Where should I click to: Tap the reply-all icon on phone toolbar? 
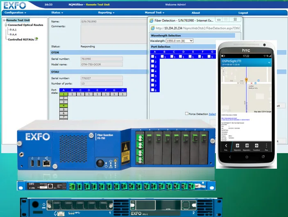coord(247,146)
